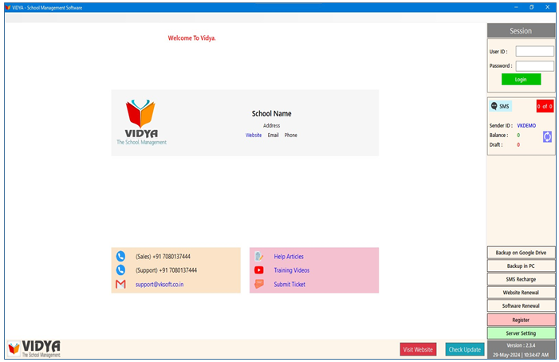This screenshot has height=362, width=559.
Task: Click the Software Renewal button
Action: tap(521, 305)
